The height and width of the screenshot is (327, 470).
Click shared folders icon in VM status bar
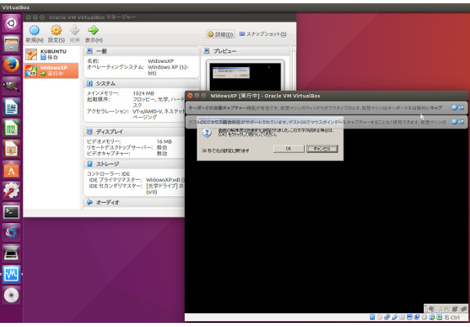pos(402,317)
